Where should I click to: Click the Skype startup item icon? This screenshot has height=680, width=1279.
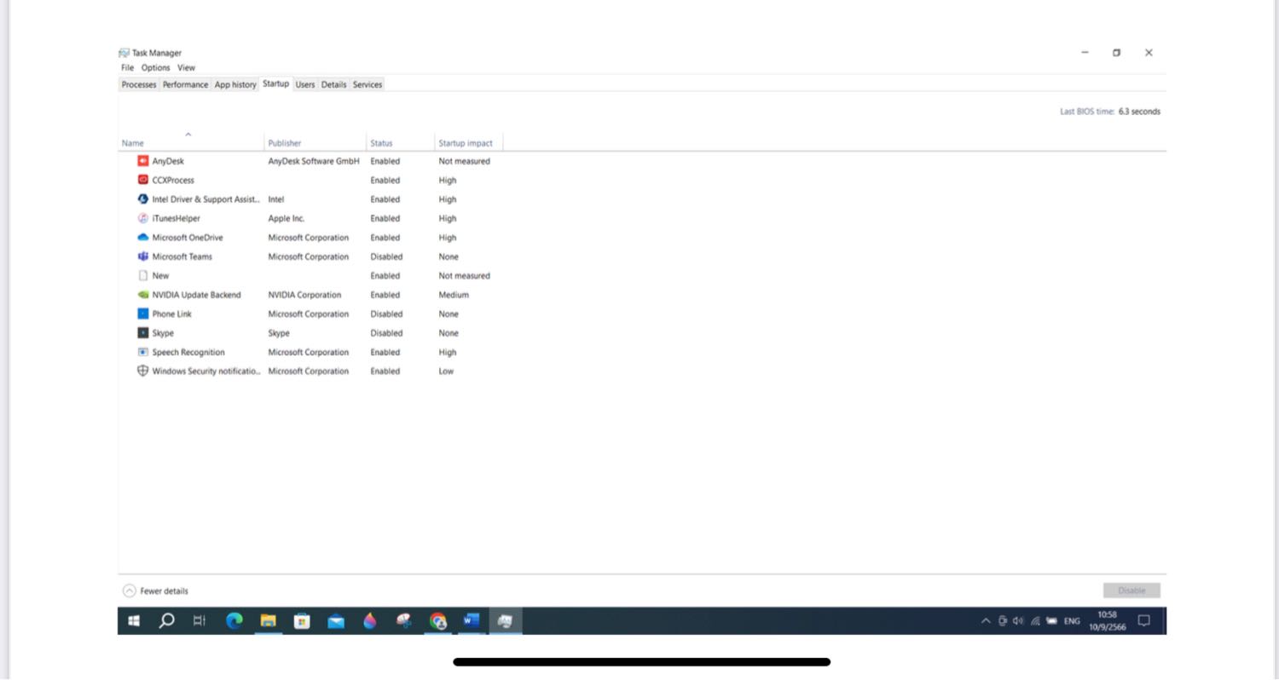pyautogui.click(x=143, y=333)
